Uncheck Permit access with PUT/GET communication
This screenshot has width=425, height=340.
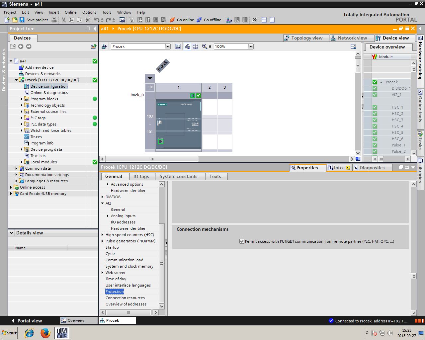pos(242,241)
